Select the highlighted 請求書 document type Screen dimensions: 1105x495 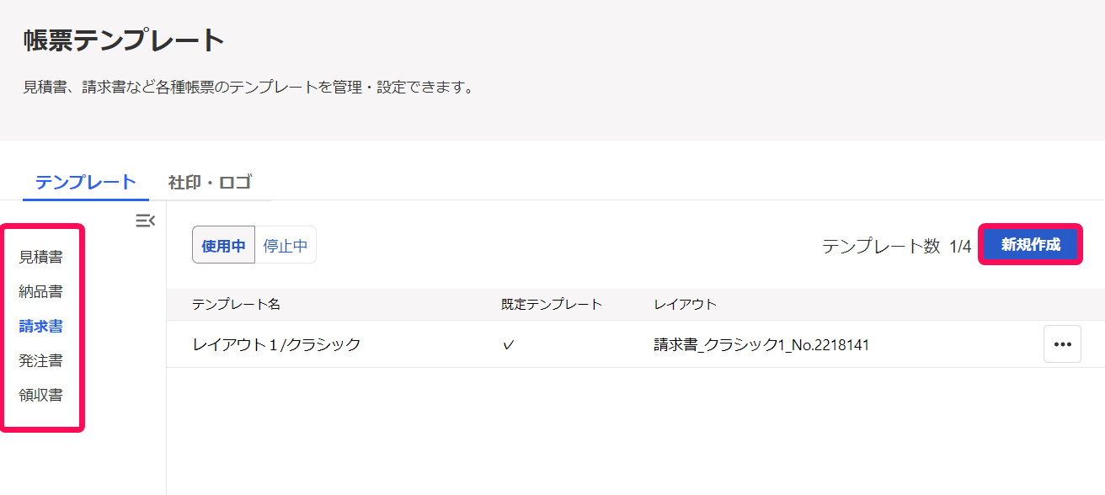pyautogui.click(x=41, y=326)
